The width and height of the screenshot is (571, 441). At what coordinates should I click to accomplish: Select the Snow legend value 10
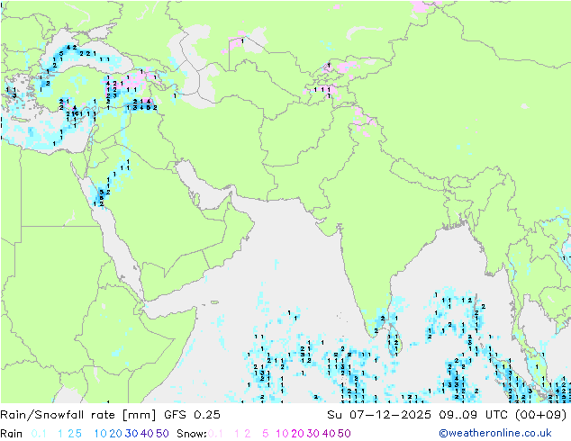(x=282, y=434)
